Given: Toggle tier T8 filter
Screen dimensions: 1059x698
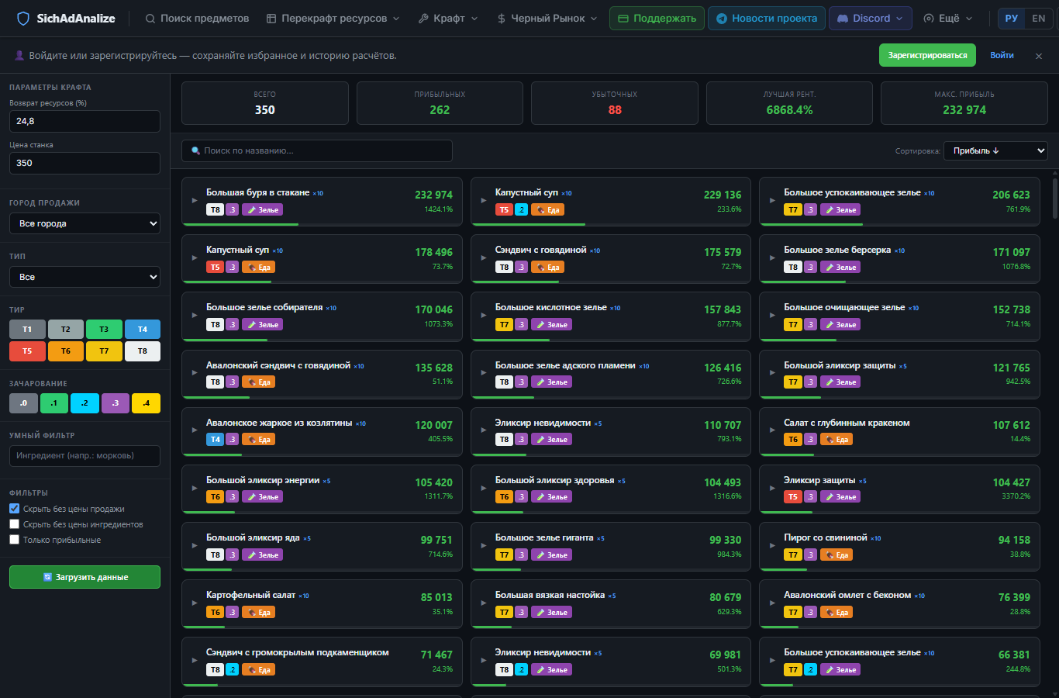Looking at the screenshot, I should (143, 351).
